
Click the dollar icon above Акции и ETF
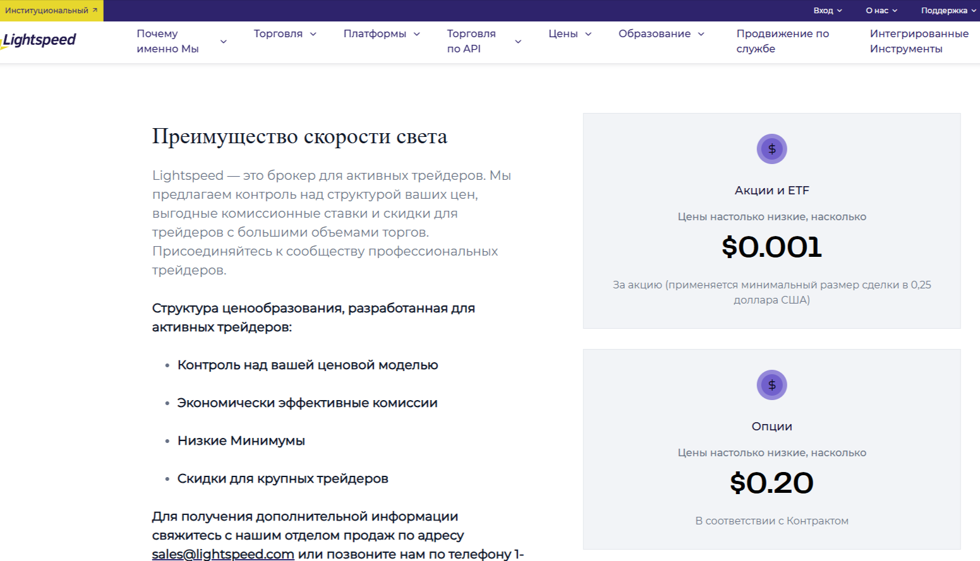(771, 149)
